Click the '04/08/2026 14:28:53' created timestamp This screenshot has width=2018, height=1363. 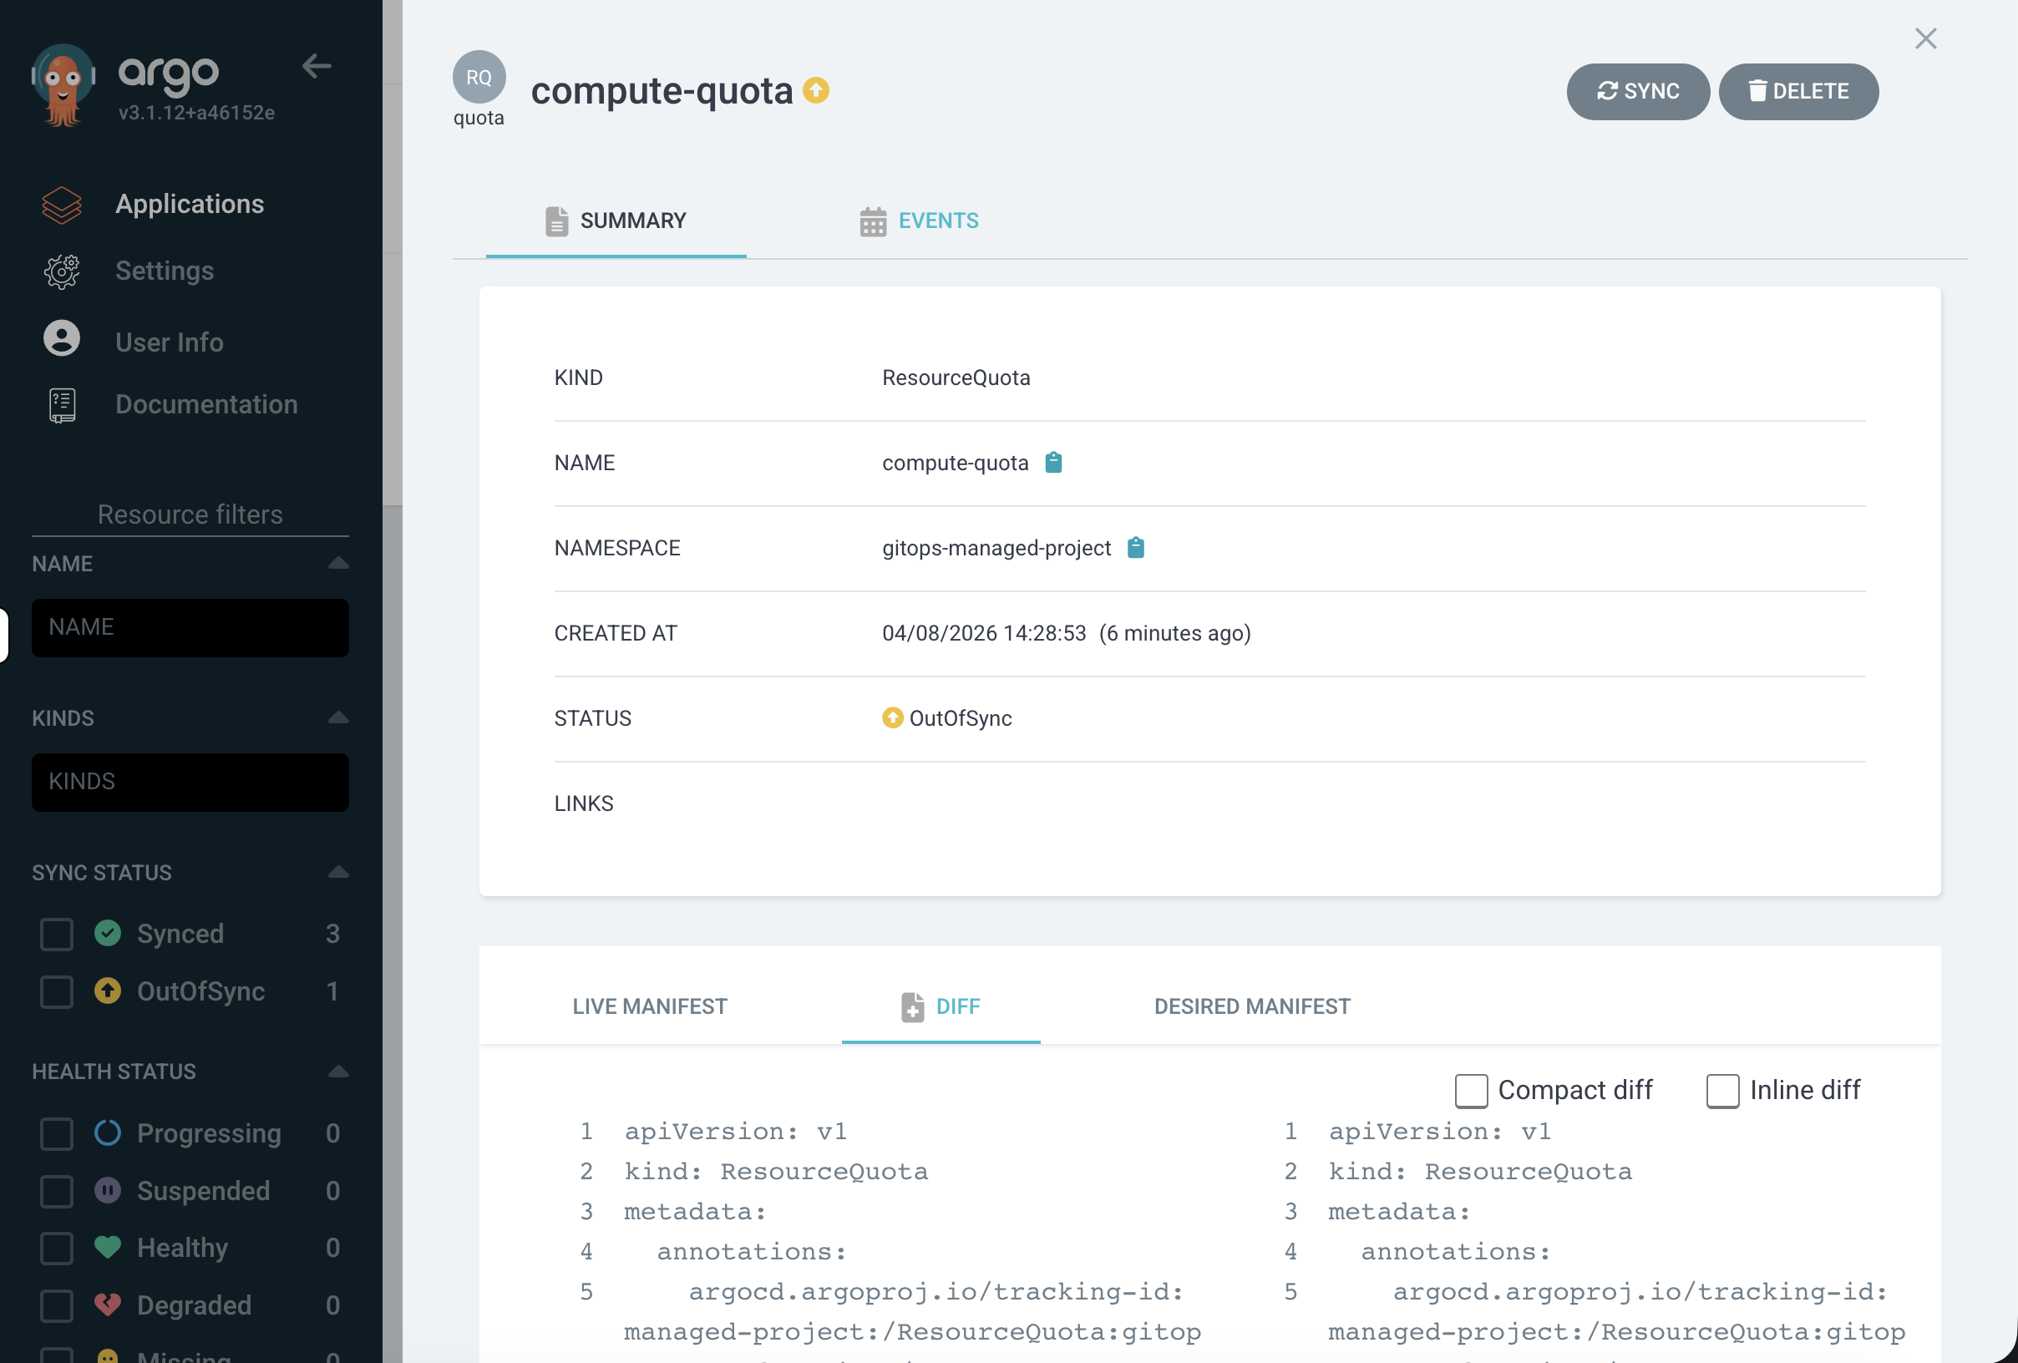click(984, 633)
